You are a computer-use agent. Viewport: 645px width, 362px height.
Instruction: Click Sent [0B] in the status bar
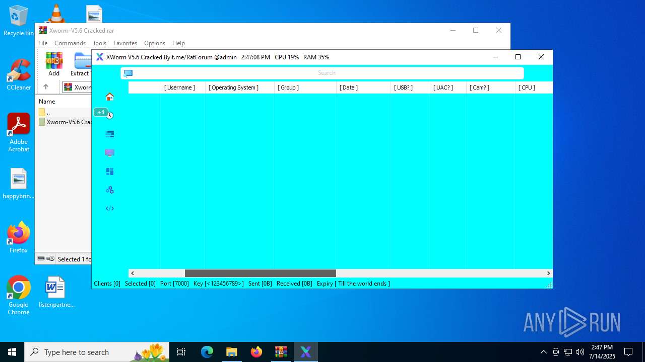pyautogui.click(x=260, y=284)
